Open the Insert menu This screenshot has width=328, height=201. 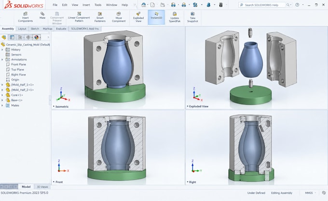[86, 5]
